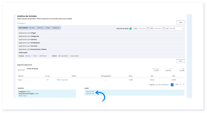Select Título as the sort field
The height and width of the screenshot is (113, 207).
(32, 56)
